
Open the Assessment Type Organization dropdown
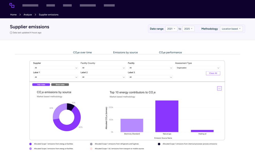point(198,68)
